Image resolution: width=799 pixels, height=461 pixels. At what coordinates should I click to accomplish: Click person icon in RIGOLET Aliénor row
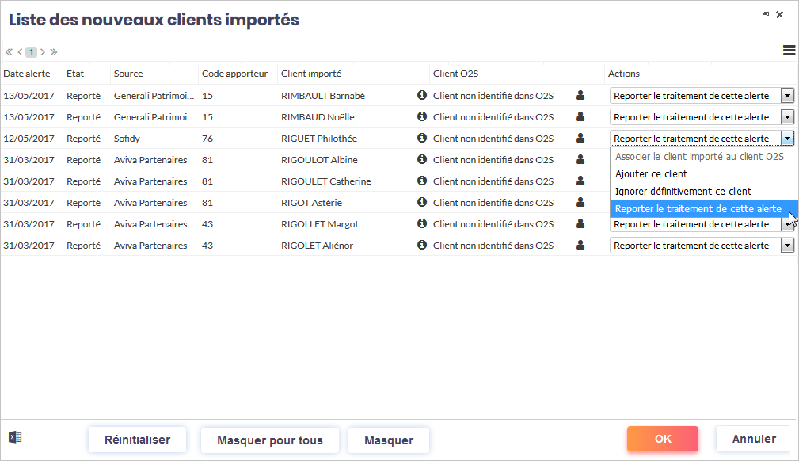[x=580, y=245]
